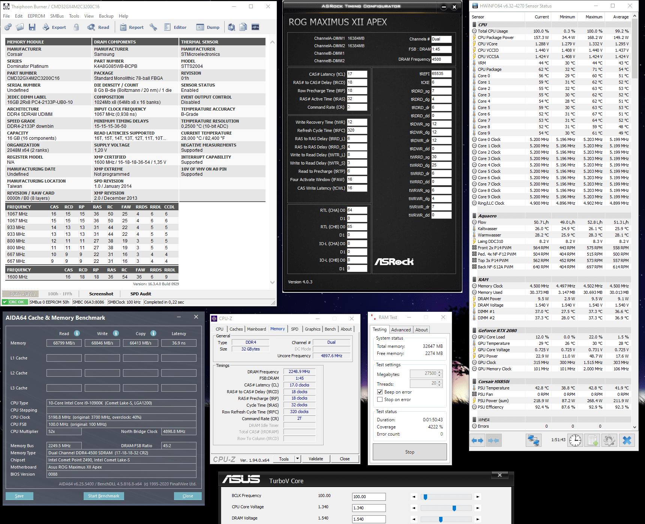This screenshot has height=524, width=645.
Task: Click the DRAM Voltage input field in TurboV Core
Action: [x=369, y=519]
